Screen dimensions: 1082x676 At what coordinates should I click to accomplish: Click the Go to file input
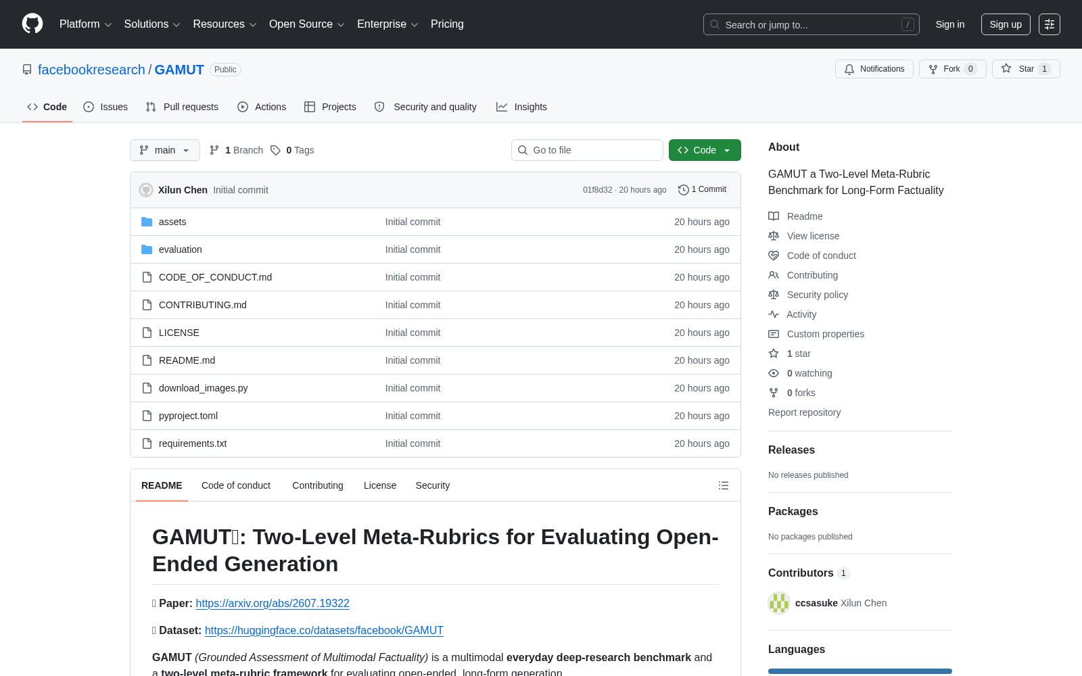tap(587, 150)
